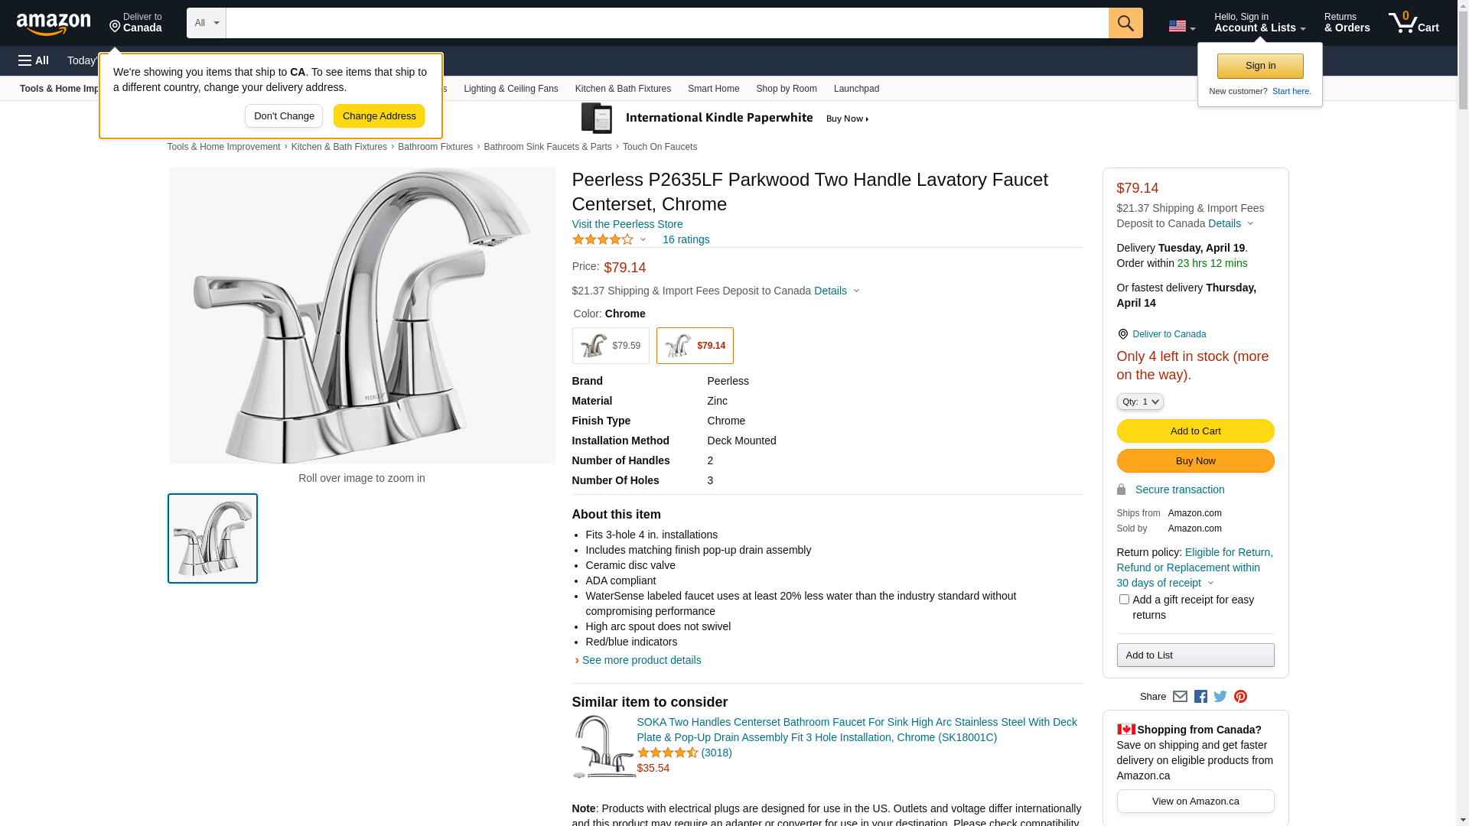Check the gift receipt checkbox
Image resolution: width=1469 pixels, height=826 pixels.
(1124, 600)
